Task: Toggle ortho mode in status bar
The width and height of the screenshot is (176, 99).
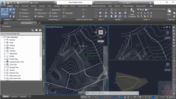Action: click(98, 97)
